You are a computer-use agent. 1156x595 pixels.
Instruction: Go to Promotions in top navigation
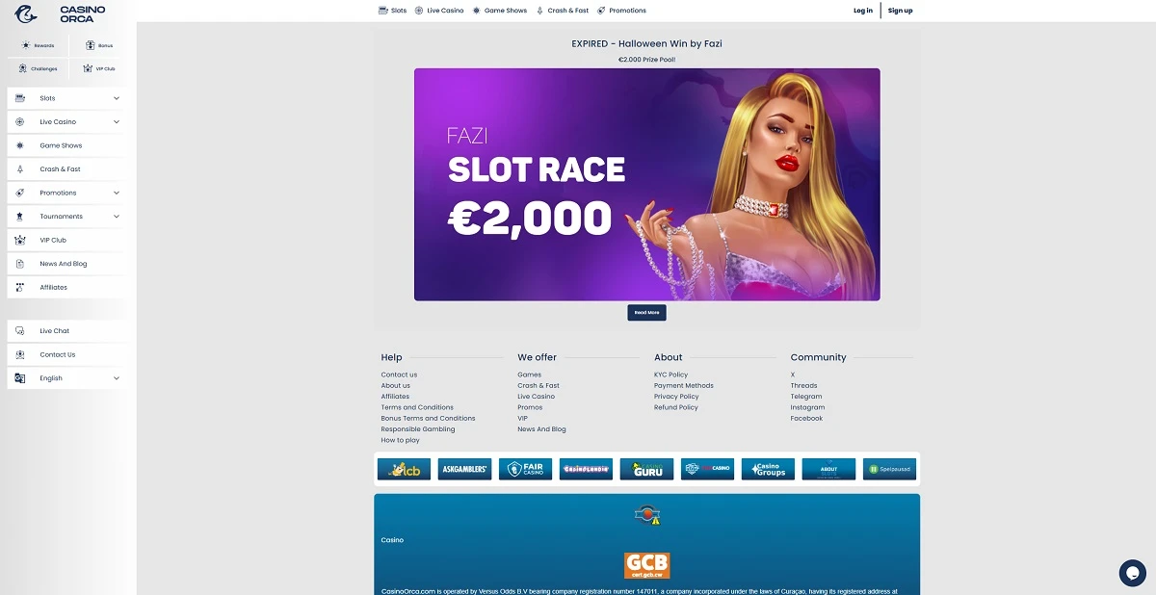pos(621,11)
